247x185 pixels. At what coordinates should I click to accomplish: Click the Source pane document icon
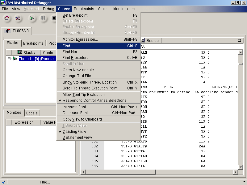pos(143,40)
